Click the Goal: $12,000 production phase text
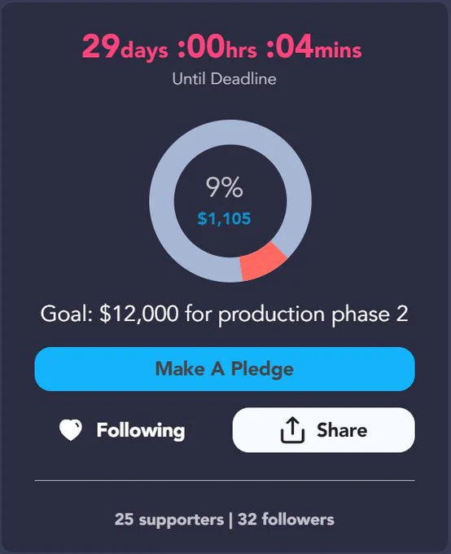Image resolution: width=451 pixels, height=554 pixels. pyautogui.click(x=224, y=314)
